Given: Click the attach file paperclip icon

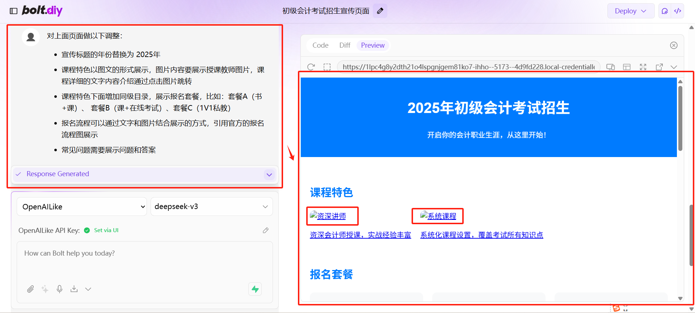Looking at the screenshot, I should click(x=30, y=289).
